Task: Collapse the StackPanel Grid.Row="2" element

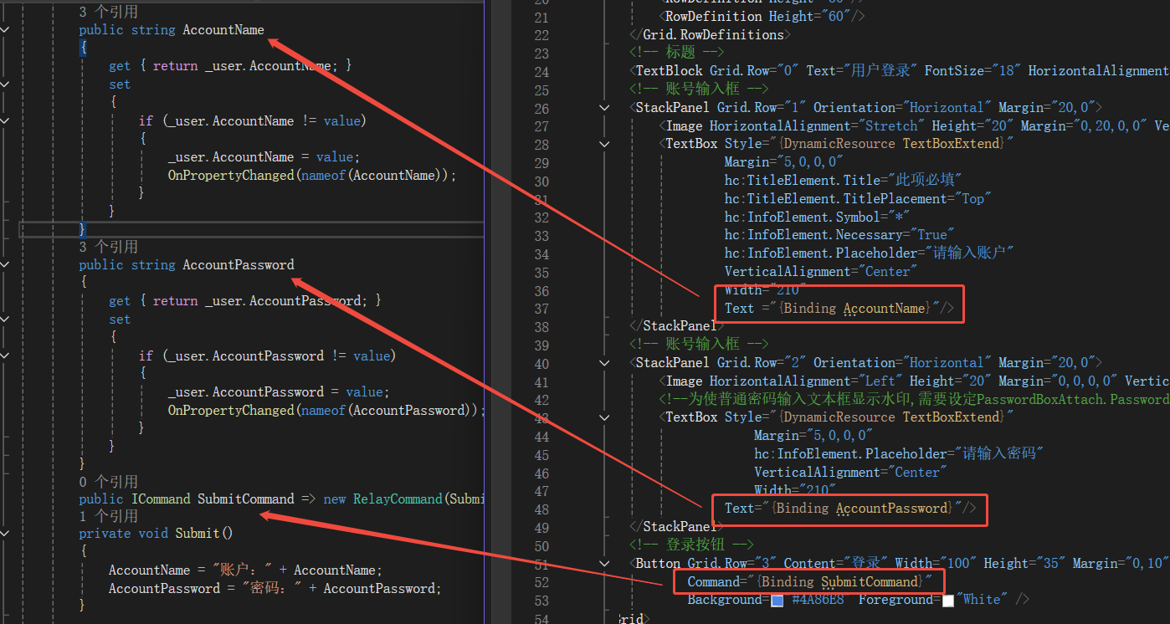Action: [604, 363]
